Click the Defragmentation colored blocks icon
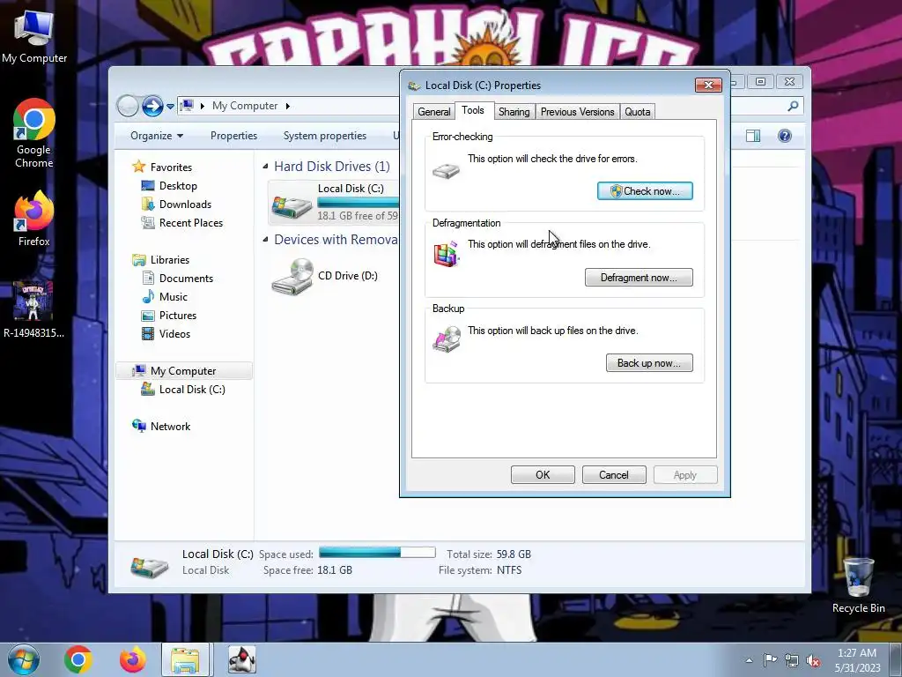This screenshot has height=677, width=902. (447, 255)
